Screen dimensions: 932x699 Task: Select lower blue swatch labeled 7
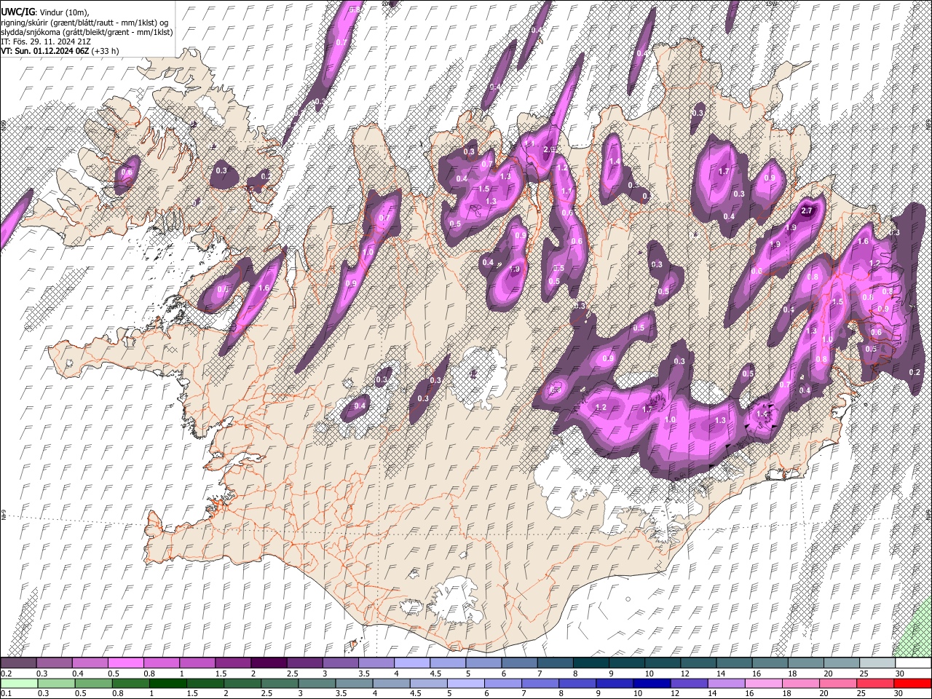pos(540,683)
